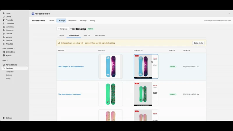Click READY status of Compare at Price Snowboard

coord(173,67)
